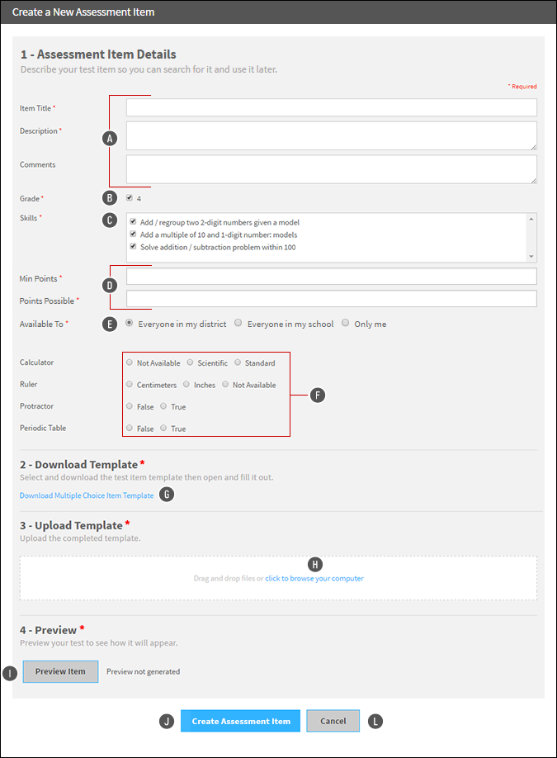The height and width of the screenshot is (758, 557).
Task: Toggle 'Add / regroup two 2-digit numbers' skill
Action: coord(133,221)
